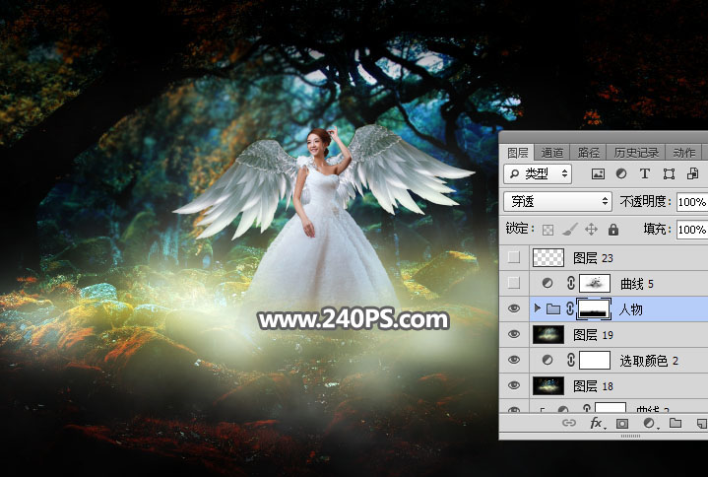Select layer name 图层 23
Image resolution: width=708 pixels, height=477 pixels.
click(x=593, y=258)
